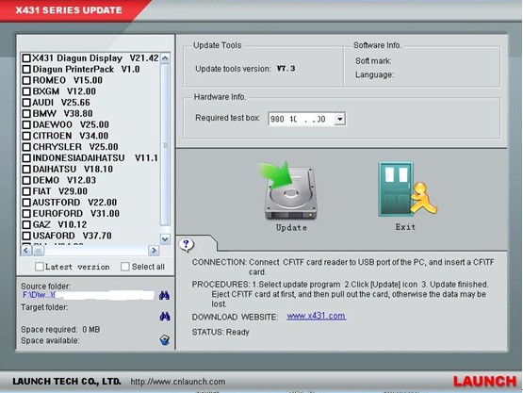Check the X431 Diagun Display item
Viewport: 523px width, 393px height.
(x=26, y=58)
